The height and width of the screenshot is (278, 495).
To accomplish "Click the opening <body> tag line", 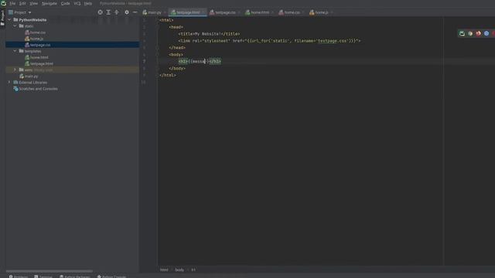I will tap(176, 55).
